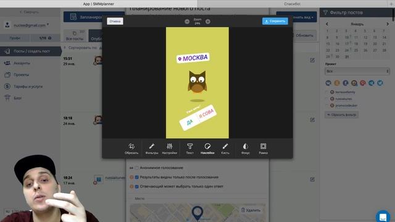This screenshot has width=395, height=222.
Task: Select January 24 in the calendar
Action: pos(347,51)
